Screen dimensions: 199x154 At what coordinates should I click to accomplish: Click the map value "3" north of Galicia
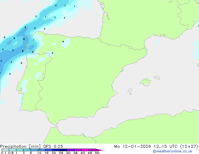(x=35, y=28)
